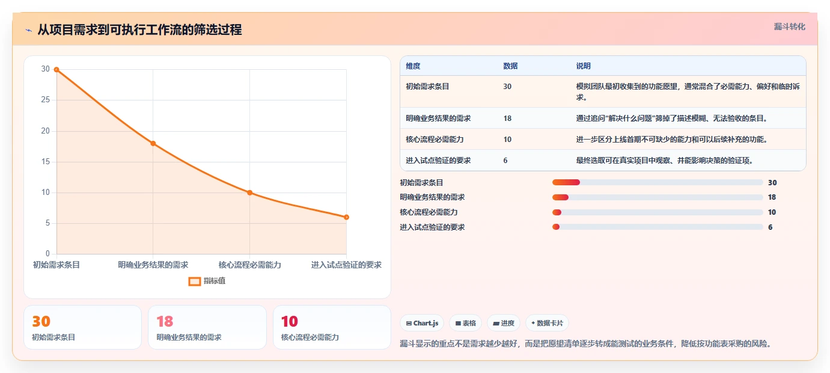The height and width of the screenshot is (373, 830).
Task: Click table data value 18
Action: (507, 119)
